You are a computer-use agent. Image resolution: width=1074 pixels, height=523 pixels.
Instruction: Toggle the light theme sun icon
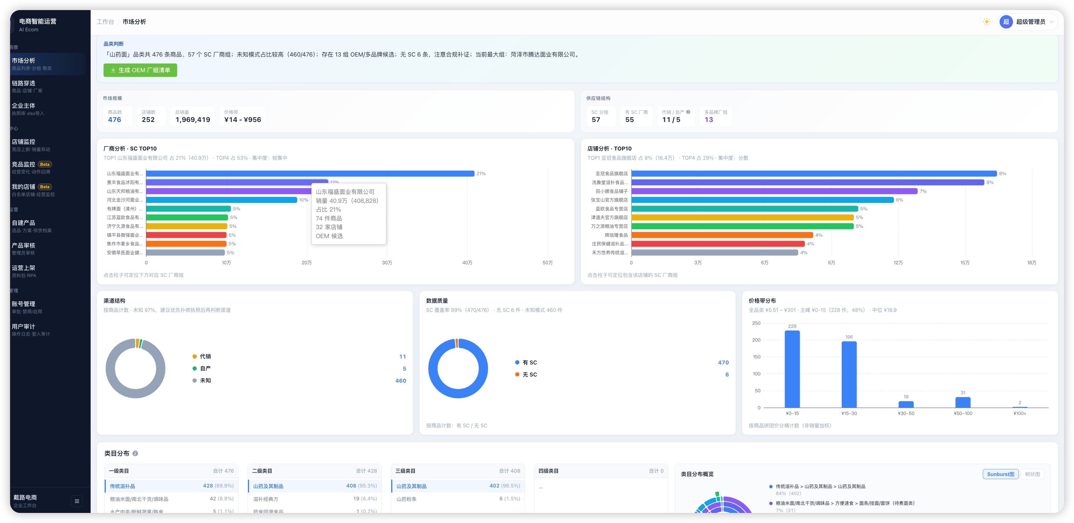coord(986,22)
